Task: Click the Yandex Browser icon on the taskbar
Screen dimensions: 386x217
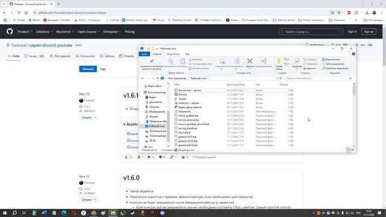Action: click(x=83, y=213)
